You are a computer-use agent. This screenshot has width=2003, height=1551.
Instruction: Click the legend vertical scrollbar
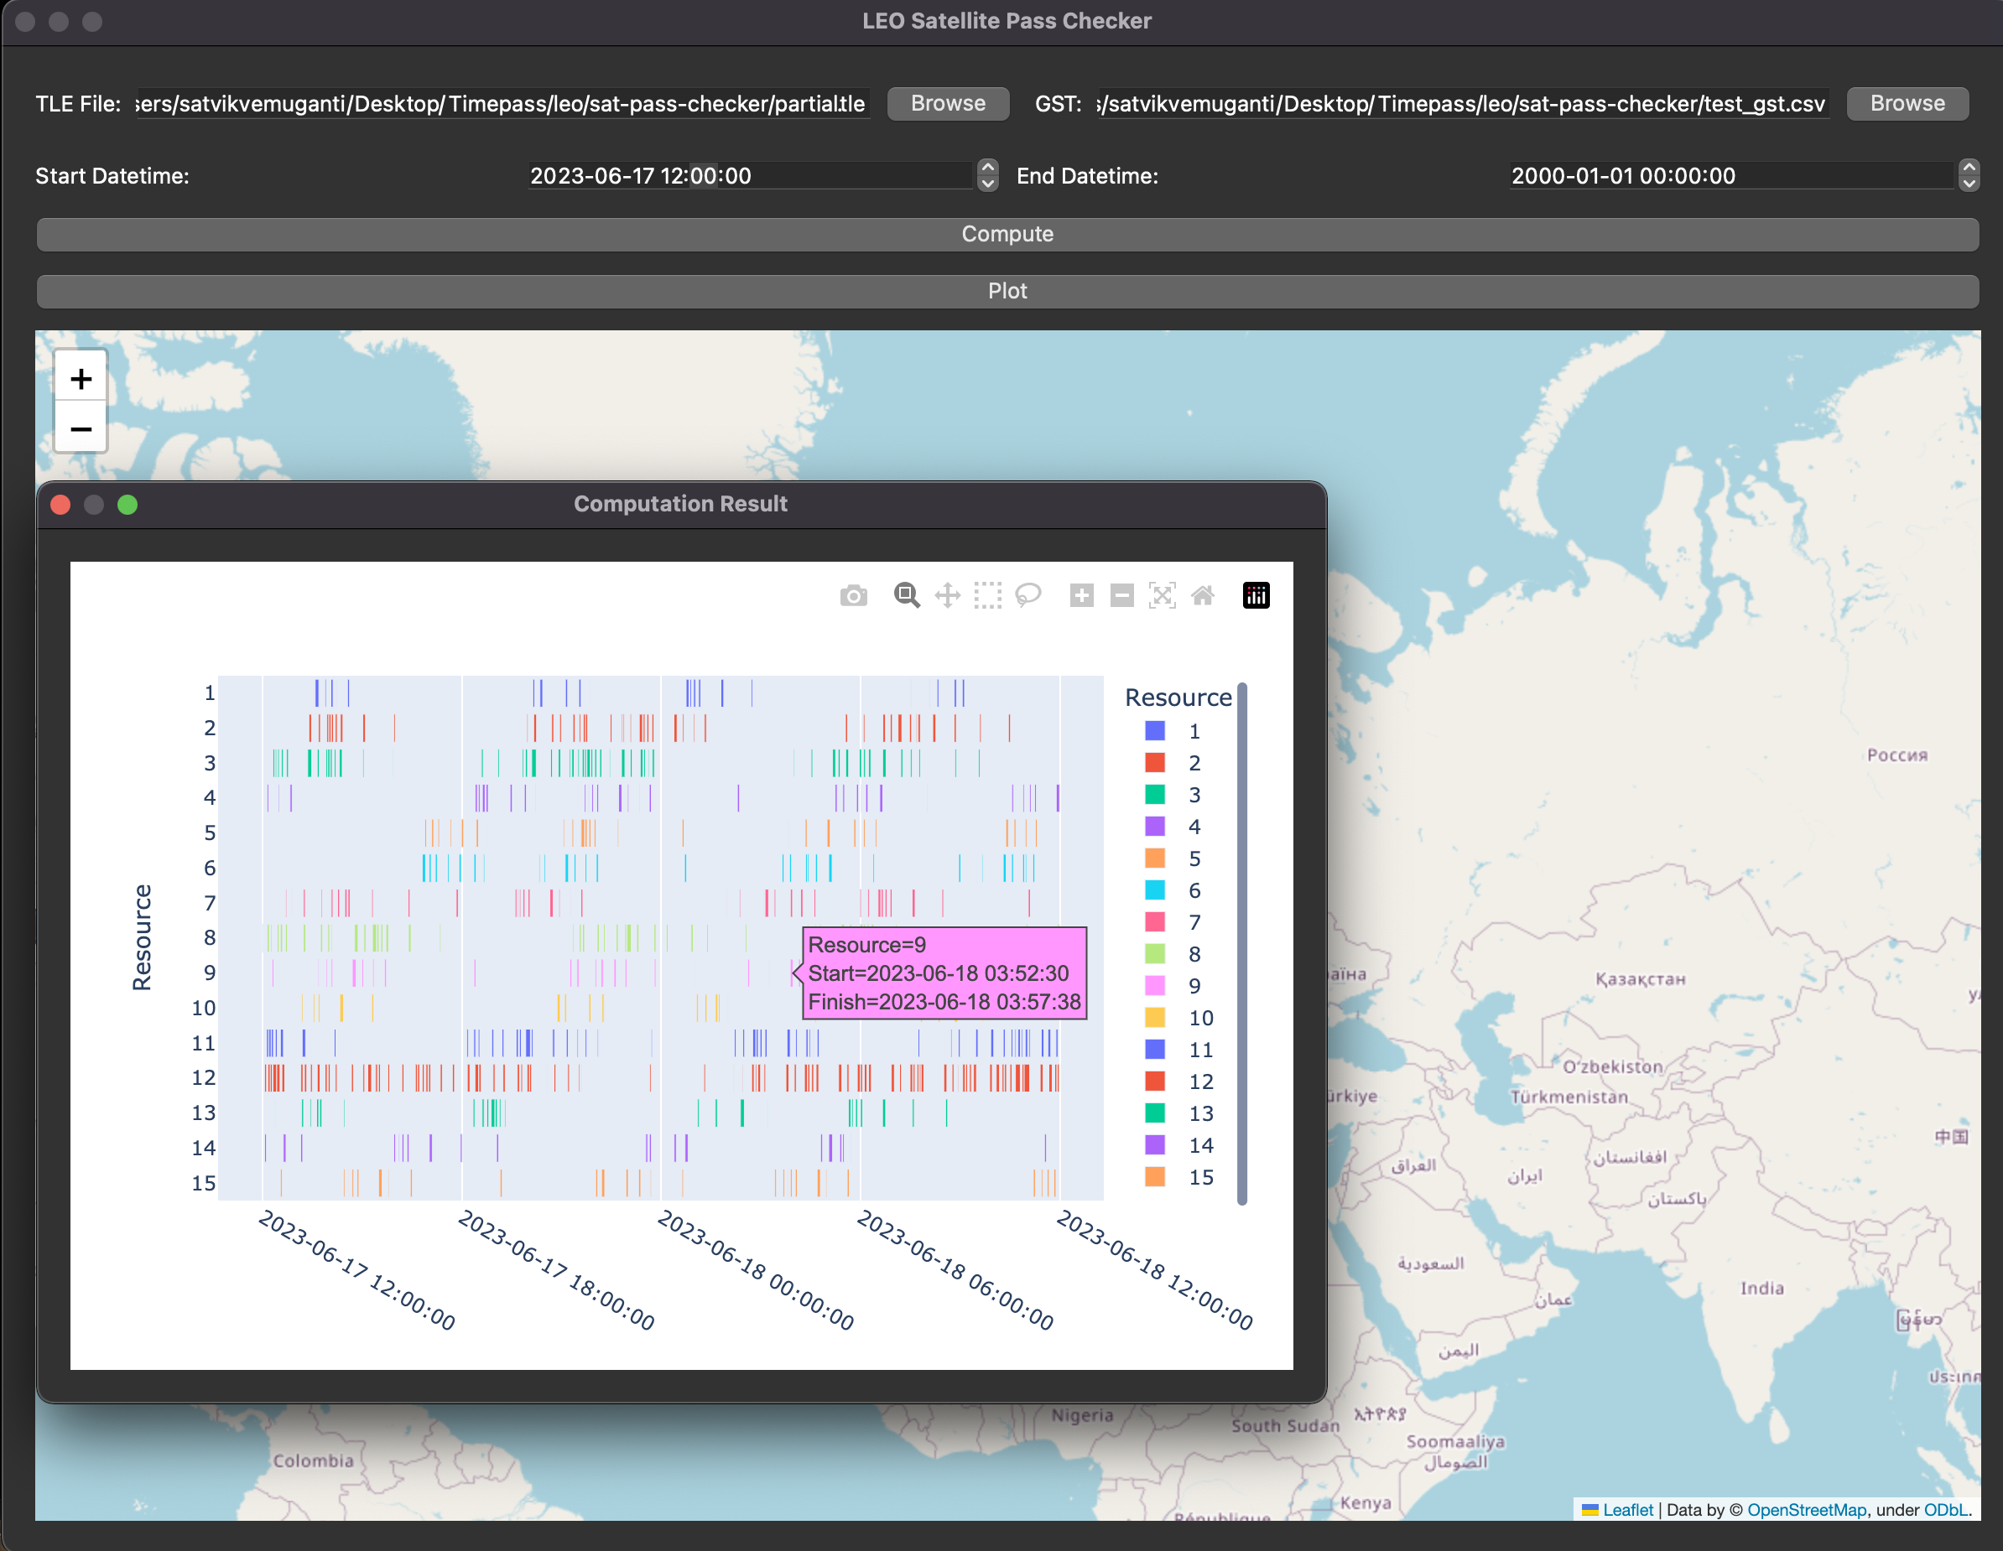(x=1241, y=944)
